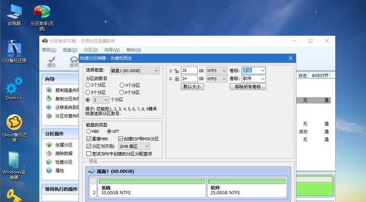
Task: Click the 等待执行的操作 panel header
Action: pos(61,189)
